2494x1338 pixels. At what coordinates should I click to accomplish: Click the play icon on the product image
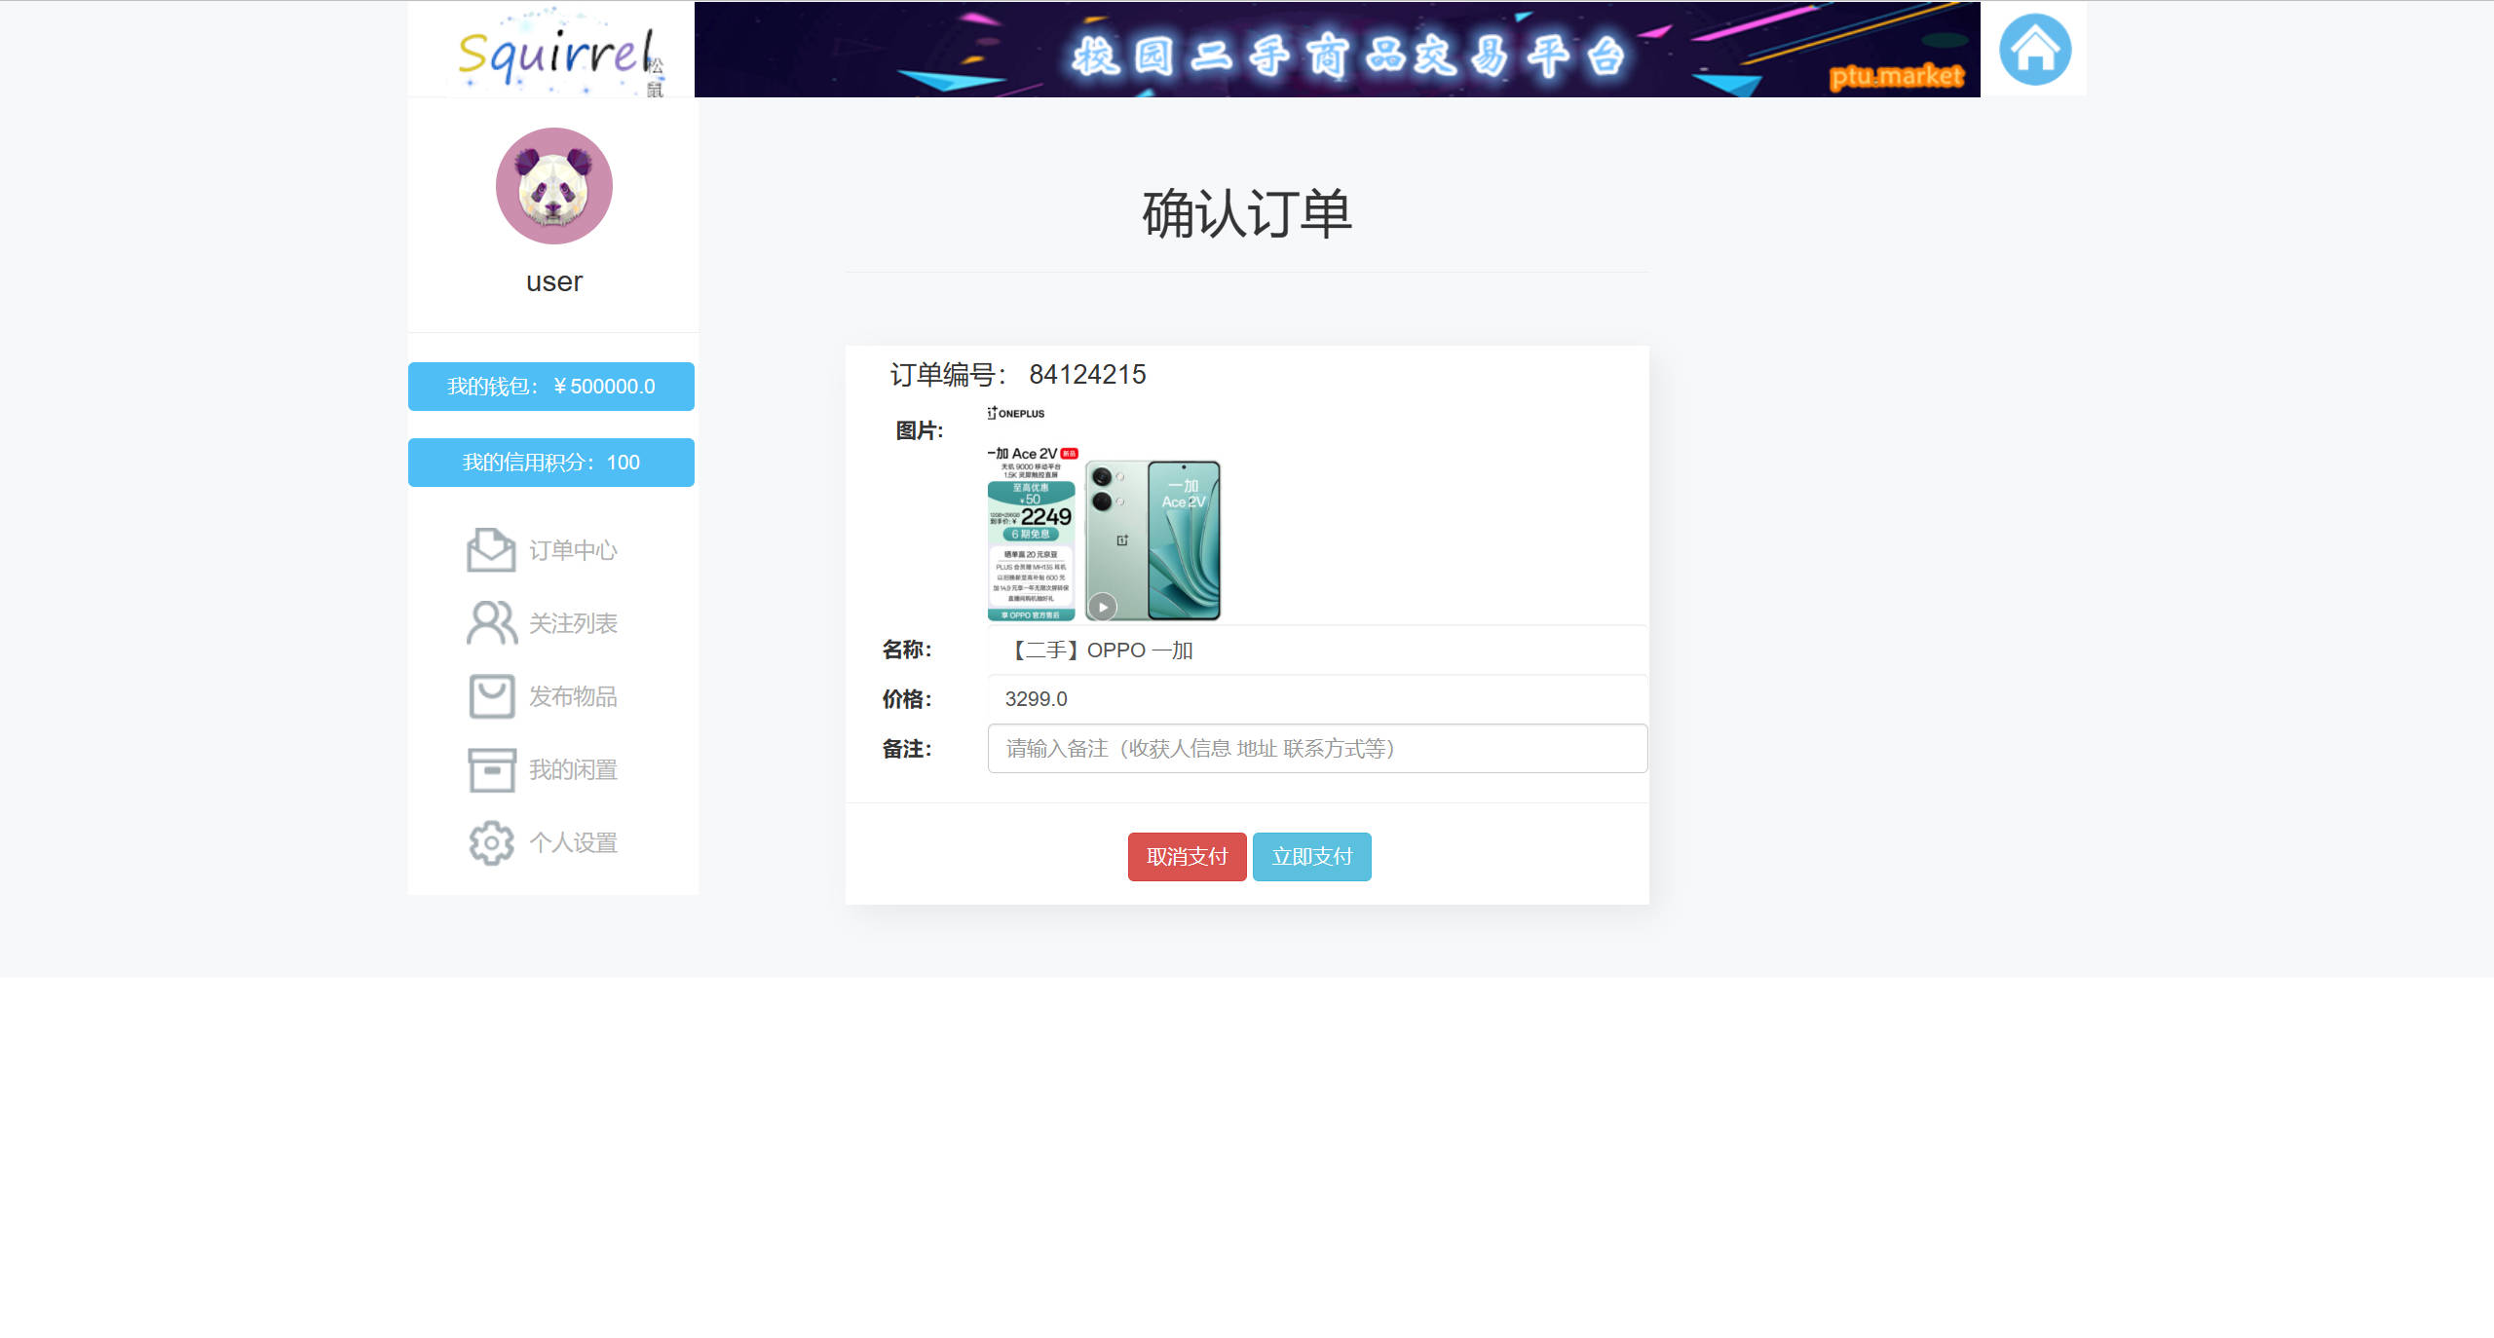click(x=1104, y=606)
